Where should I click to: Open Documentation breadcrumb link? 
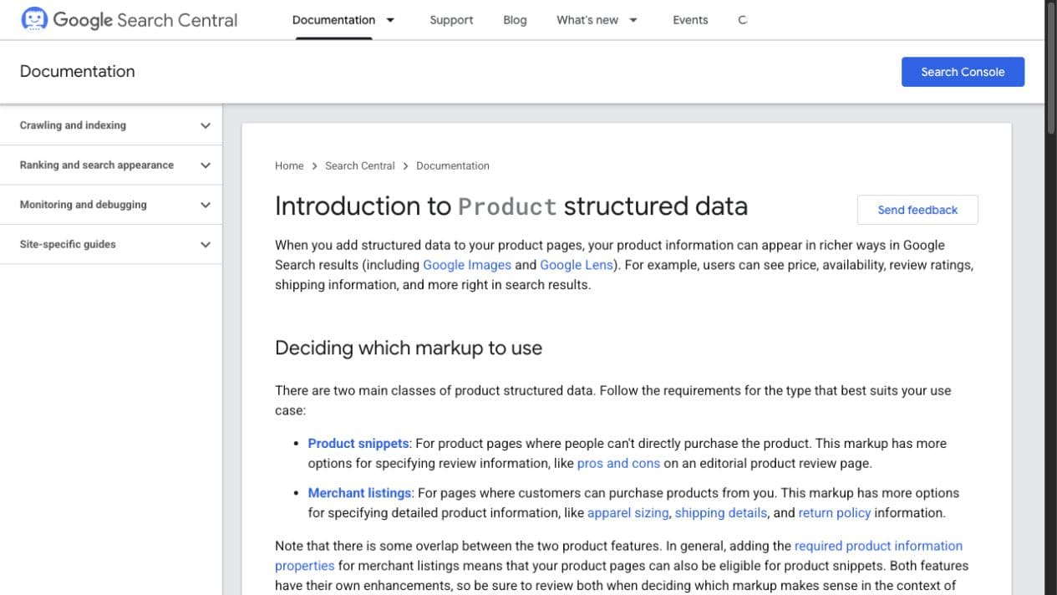click(453, 165)
